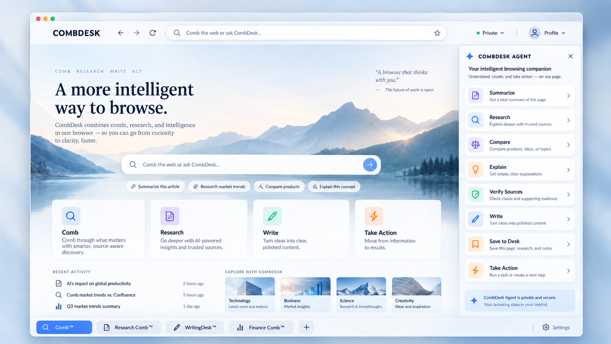Open the Private mode dropdown
The image size is (611, 344).
[490, 33]
